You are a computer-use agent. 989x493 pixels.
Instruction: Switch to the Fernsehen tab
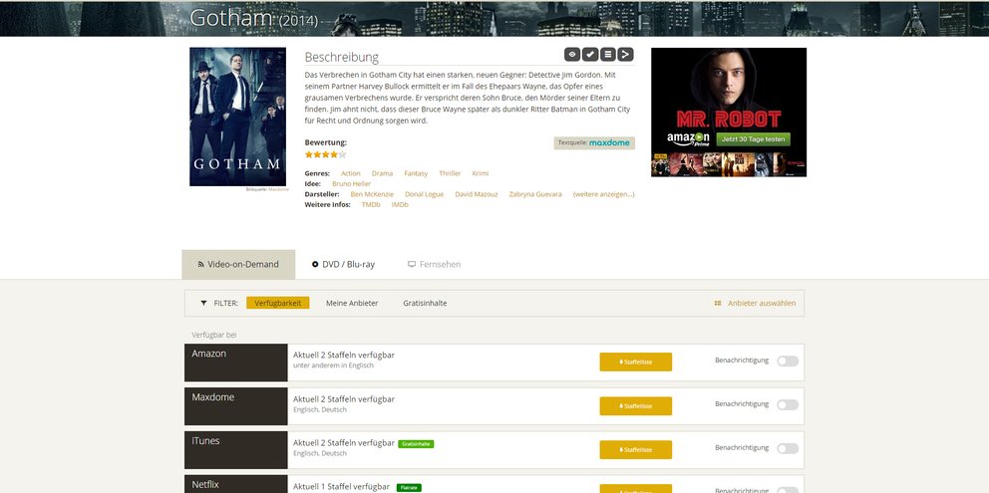point(434,264)
